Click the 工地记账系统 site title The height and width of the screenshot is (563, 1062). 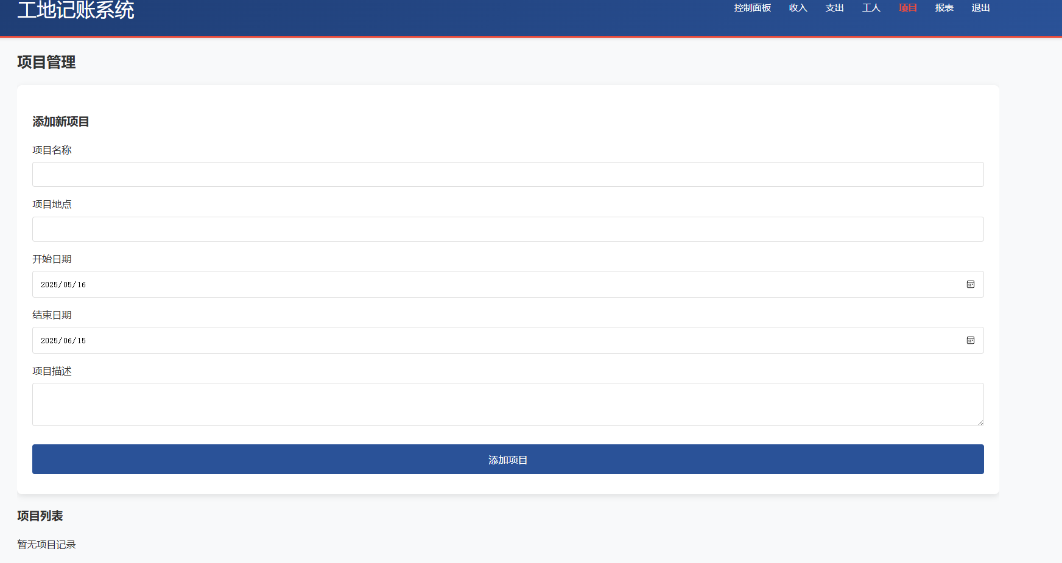pyautogui.click(x=76, y=10)
